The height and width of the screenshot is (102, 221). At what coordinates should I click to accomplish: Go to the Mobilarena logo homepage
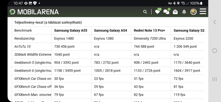click(x=34, y=12)
